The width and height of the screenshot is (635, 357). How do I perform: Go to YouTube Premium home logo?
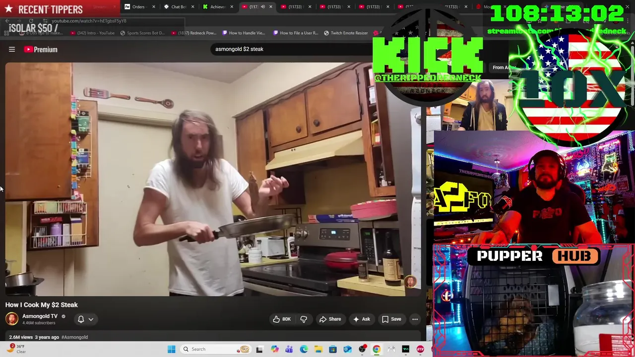[41, 50]
